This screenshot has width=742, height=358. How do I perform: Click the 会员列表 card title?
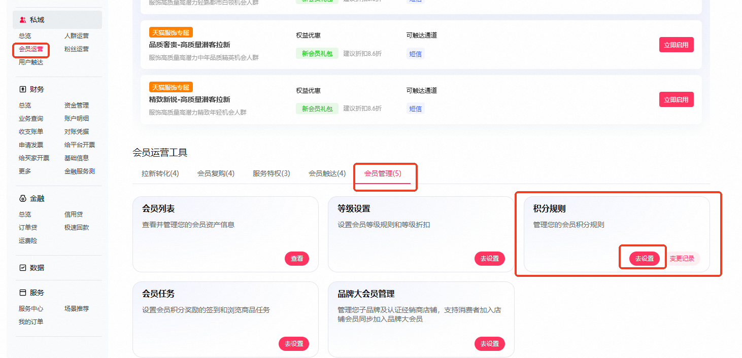point(158,209)
